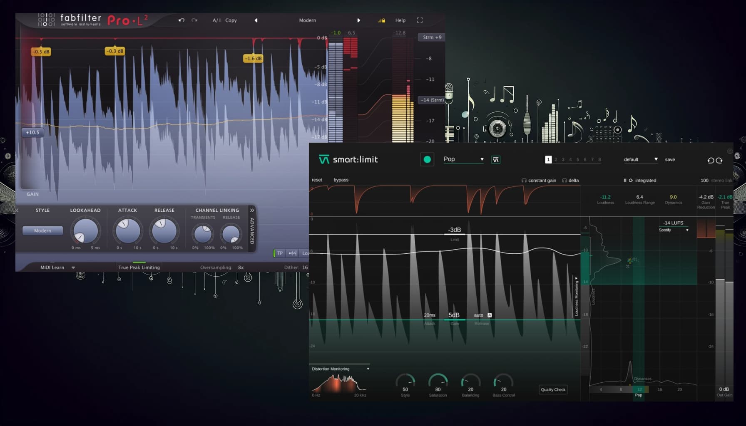Click the Saturation knob set to 80

[438, 381]
